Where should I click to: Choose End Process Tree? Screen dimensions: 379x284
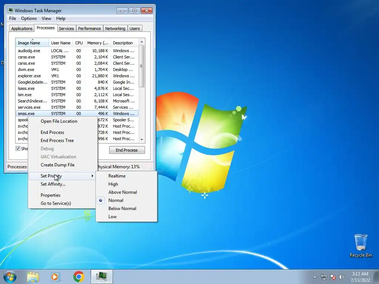click(x=62, y=141)
